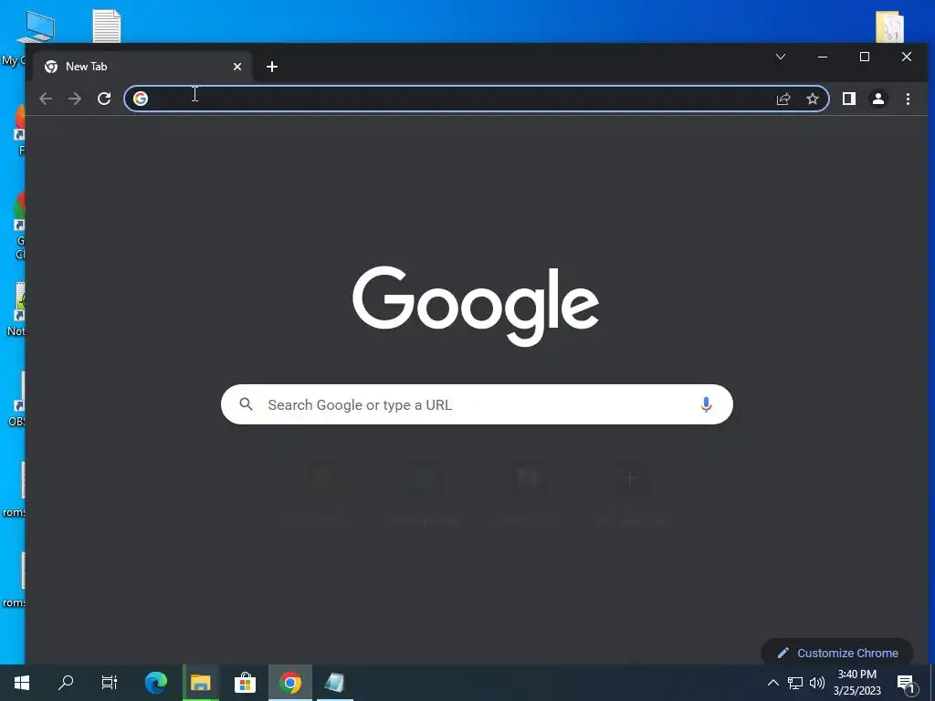935x701 pixels.
Task: Open the Chrome side panel
Action: pyautogui.click(x=849, y=99)
